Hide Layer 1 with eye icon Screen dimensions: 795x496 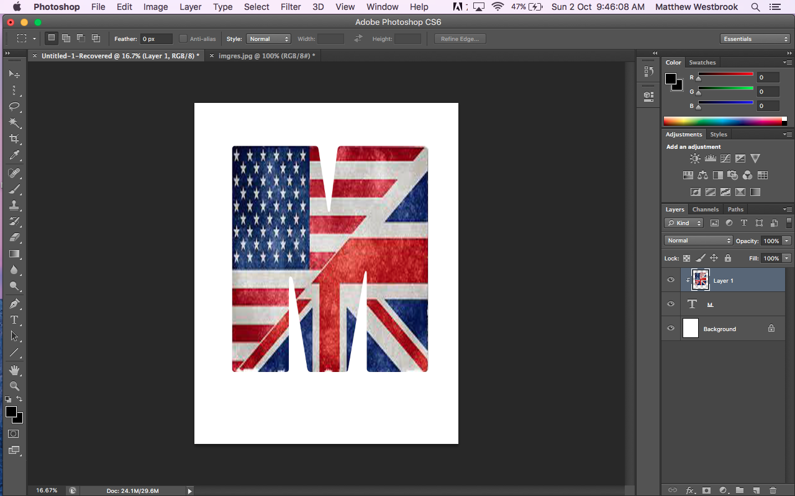671,280
